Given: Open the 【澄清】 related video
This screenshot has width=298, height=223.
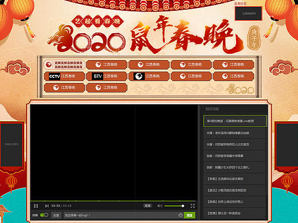Looking at the screenshot, I should 235,213.
